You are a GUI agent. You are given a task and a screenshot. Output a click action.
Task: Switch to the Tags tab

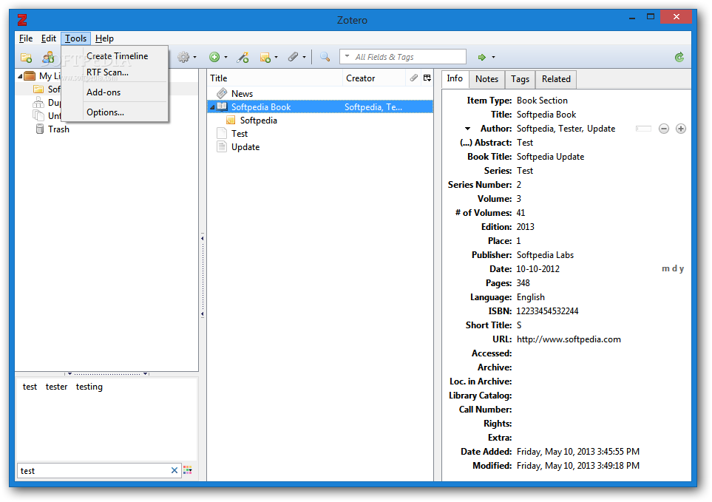[x=520, y=79]
